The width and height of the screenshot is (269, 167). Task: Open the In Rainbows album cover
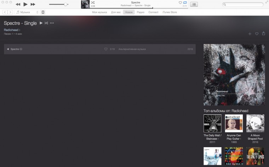pyautogui.click(x=234, y=156)
